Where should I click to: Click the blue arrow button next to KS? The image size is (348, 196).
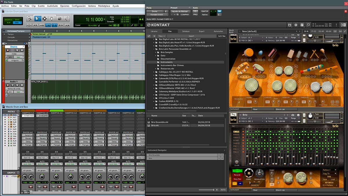pyautogui.click(x=240, y=184)
